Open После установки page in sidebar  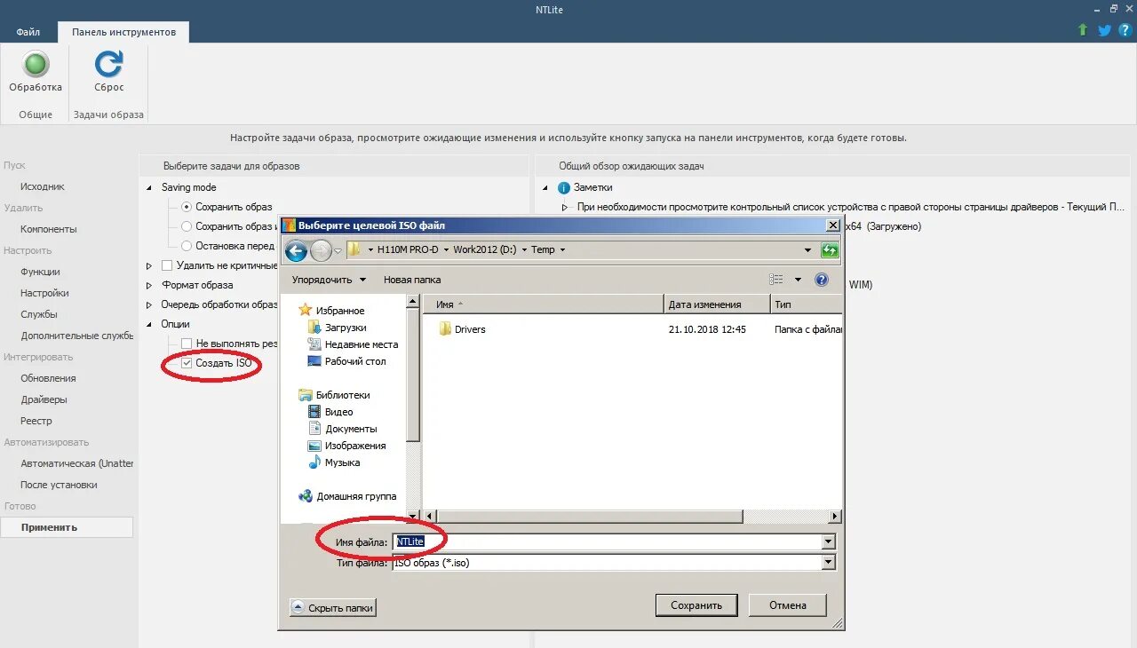click(x=59, y=485)
